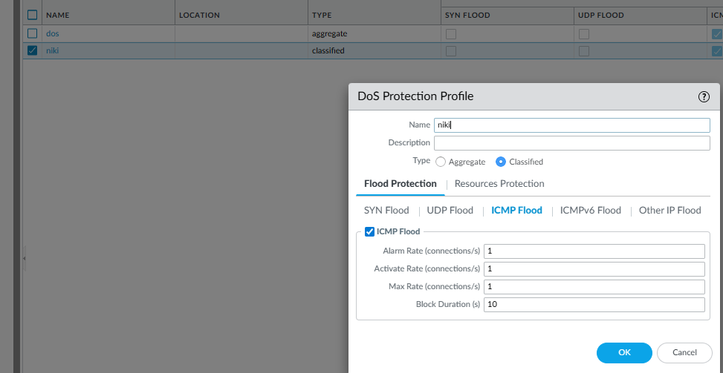Toggle SYN Flood checkbox in niki row

pos(451,51)
